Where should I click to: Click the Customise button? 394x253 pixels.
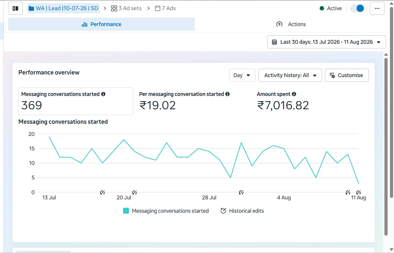point(347,75)
